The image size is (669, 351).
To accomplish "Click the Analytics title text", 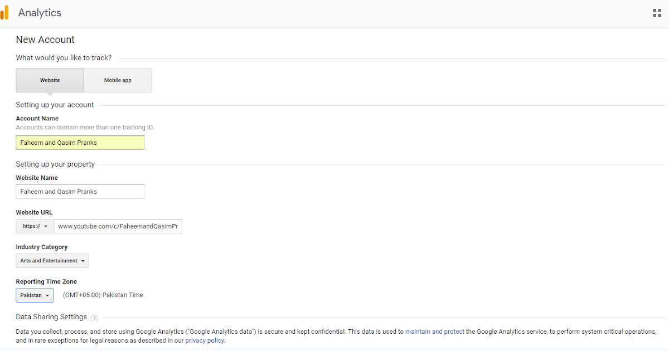I will click(40, 13).
